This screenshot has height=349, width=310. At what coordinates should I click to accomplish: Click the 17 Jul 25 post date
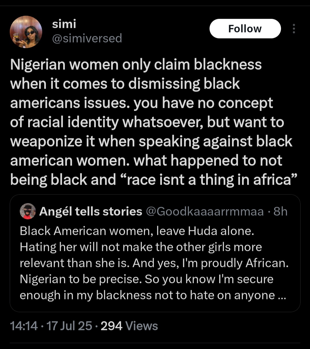69,326
